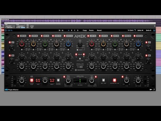
Task: Click the V-Gain noise icon
Action: (x=135, y=30)
